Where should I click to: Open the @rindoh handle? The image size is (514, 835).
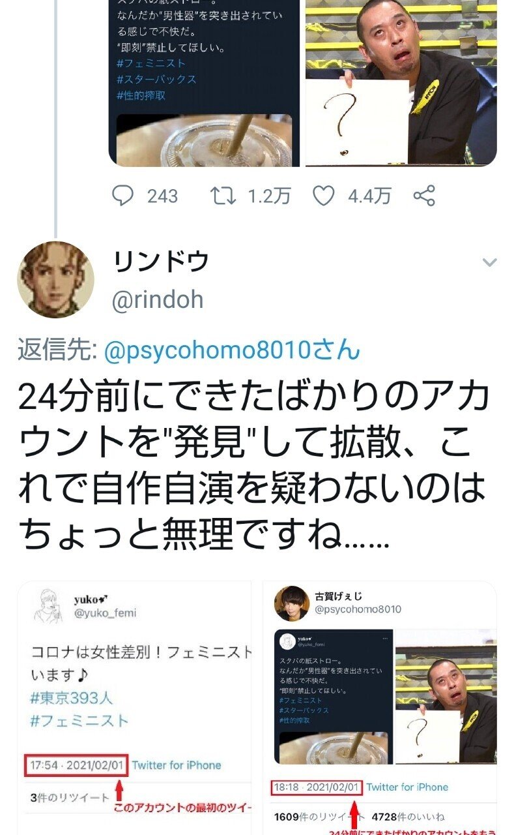(158, 299)
